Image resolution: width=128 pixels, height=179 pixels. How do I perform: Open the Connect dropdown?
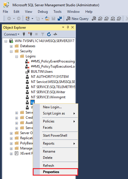pyautogui.click(x=12, y=34)
